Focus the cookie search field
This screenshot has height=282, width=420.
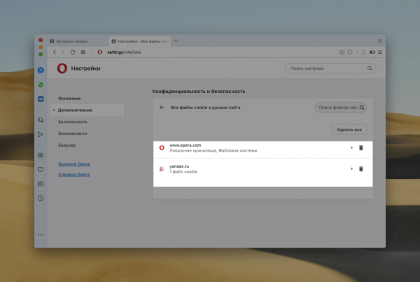pyautogui.click(x=341, y=107)
